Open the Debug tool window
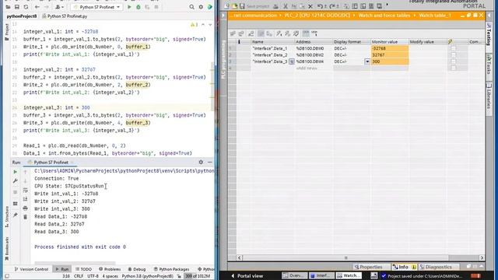 [x=137, y=269]
